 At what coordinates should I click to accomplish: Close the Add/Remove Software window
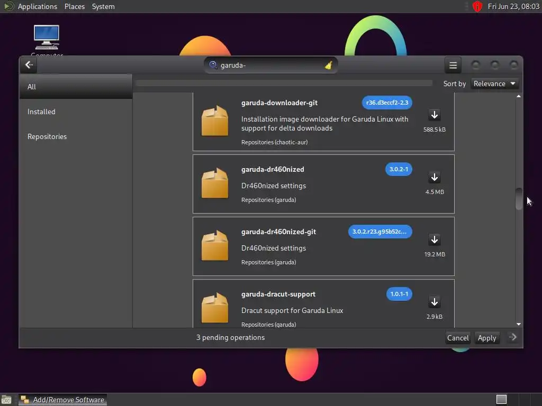point(513,65)
